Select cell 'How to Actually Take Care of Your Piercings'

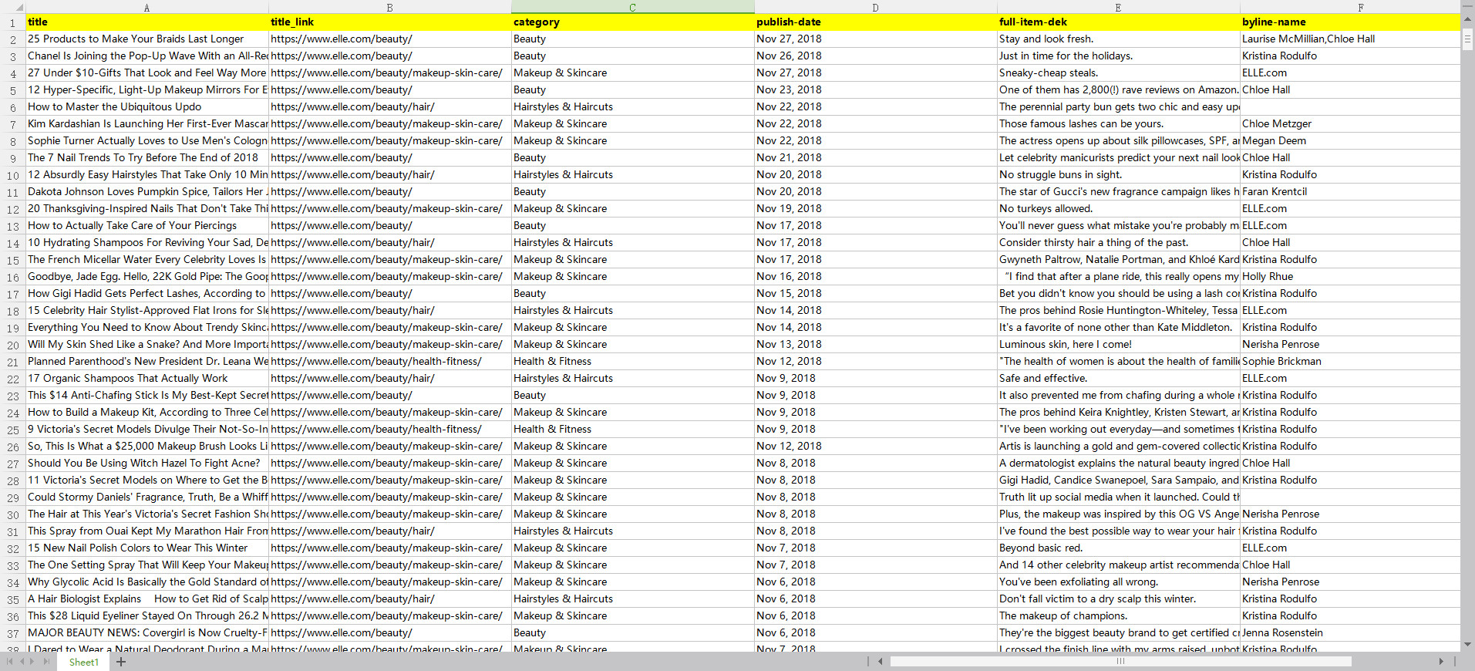point(147,226)
